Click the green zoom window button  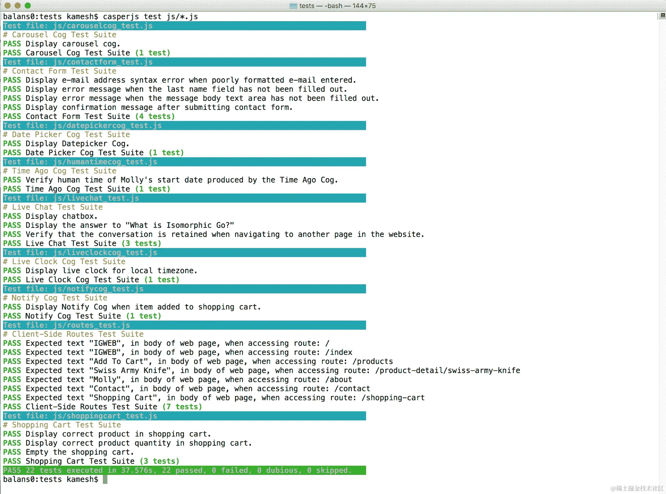tap(28, 6)
